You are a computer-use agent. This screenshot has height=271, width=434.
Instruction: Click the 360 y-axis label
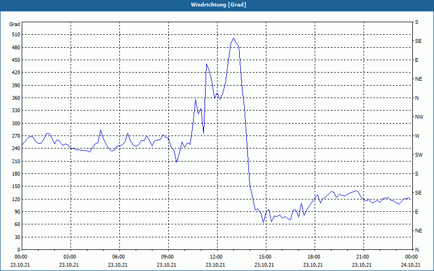click(x=16, y=98)
